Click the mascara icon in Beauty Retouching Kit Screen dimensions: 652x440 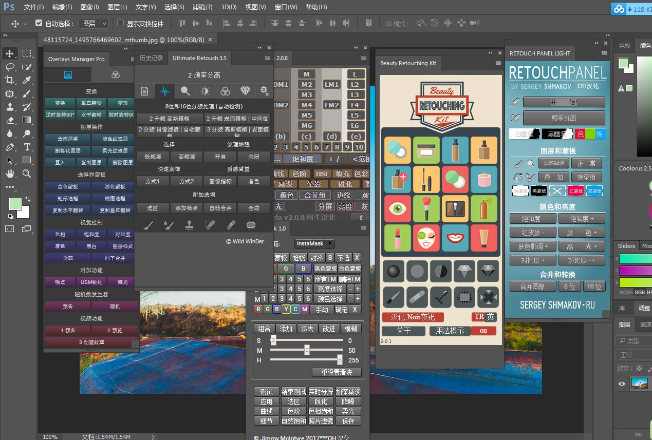click(x=426, y=180)
